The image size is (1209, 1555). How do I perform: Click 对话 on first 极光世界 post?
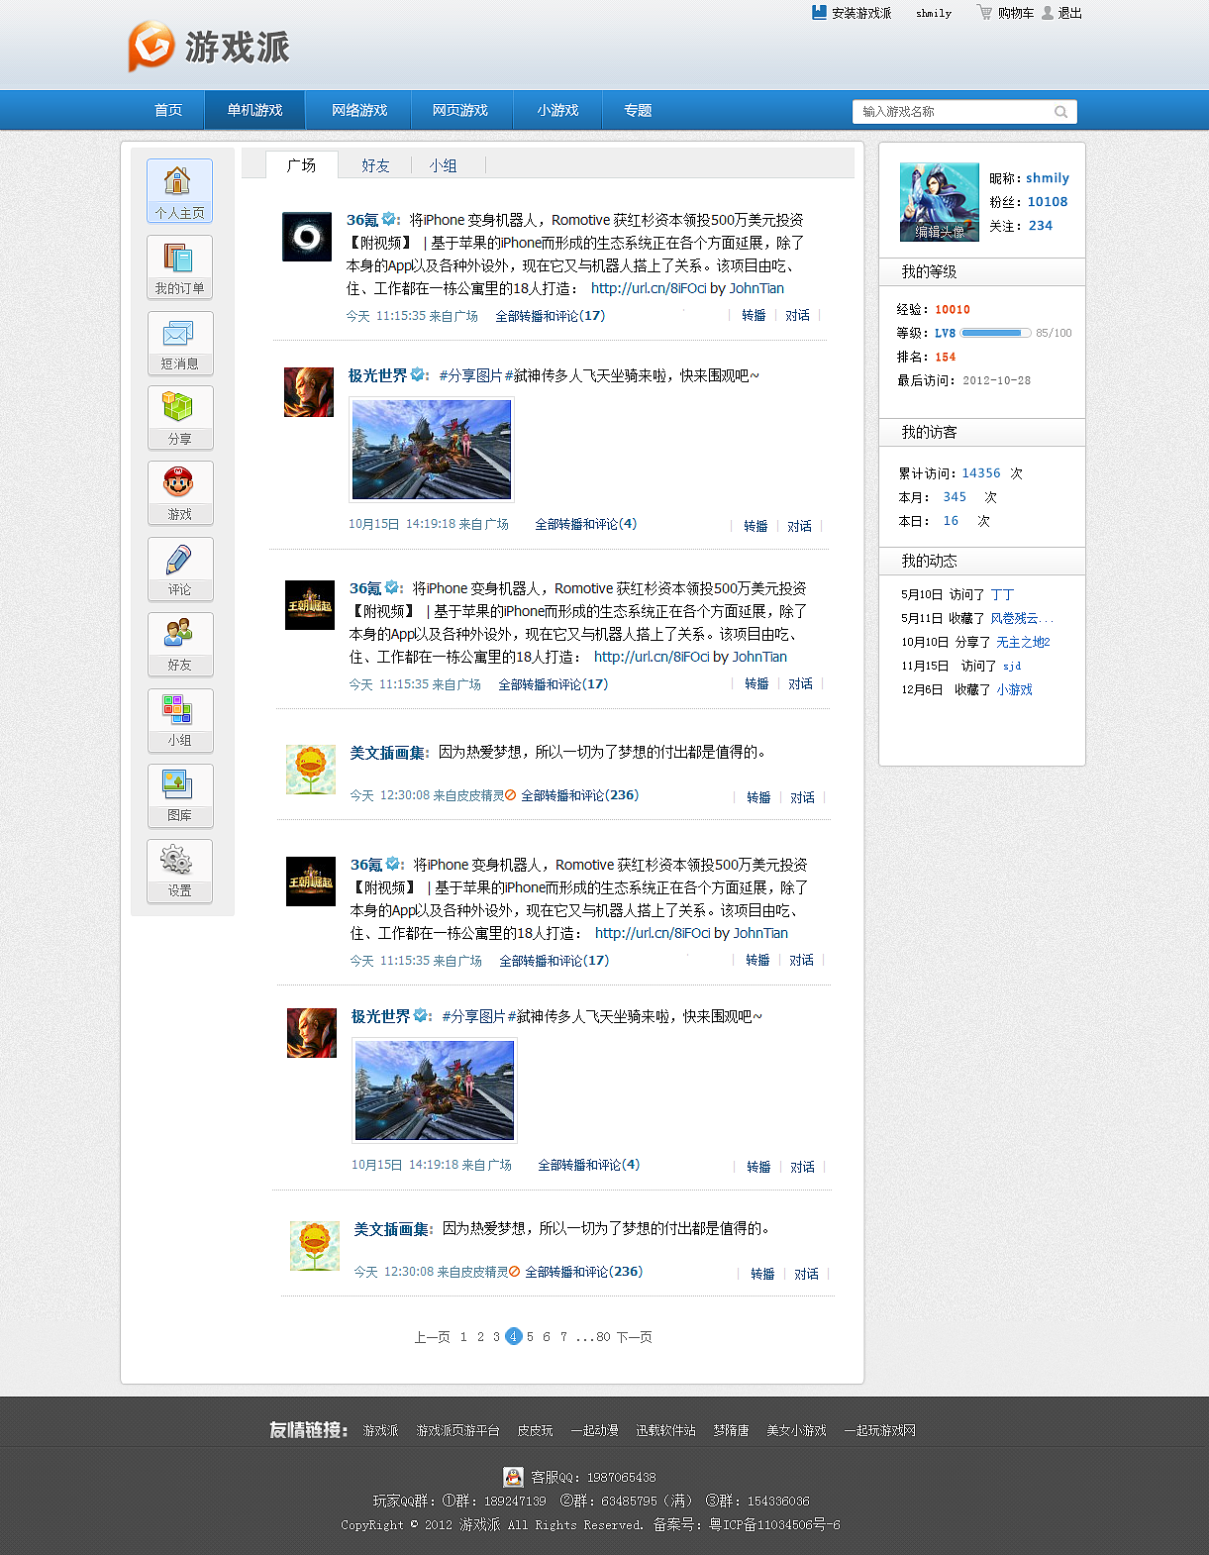tap(799, 526)
